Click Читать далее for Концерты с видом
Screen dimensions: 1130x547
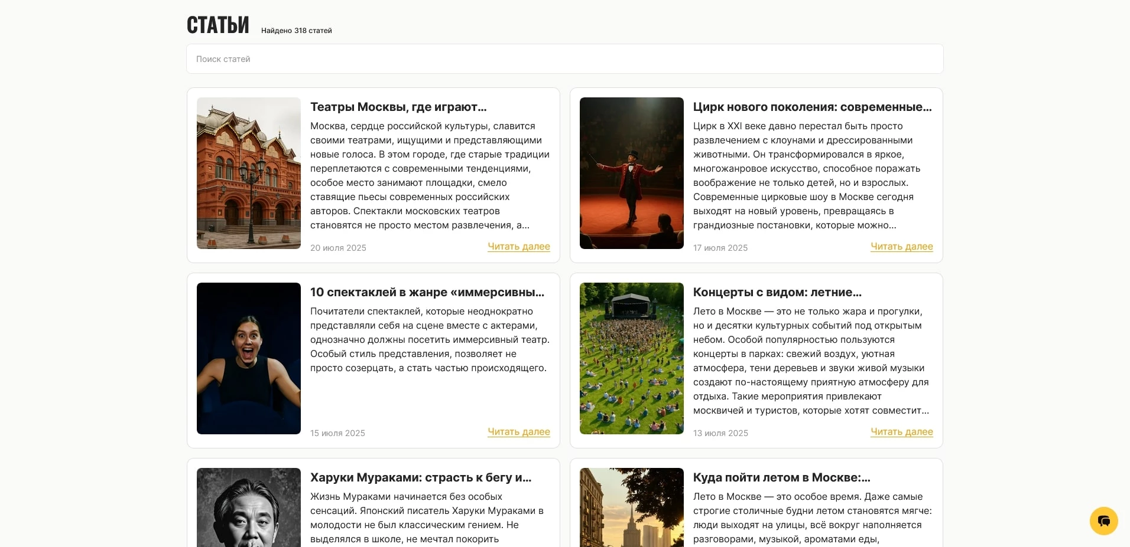tap(901, 432)
